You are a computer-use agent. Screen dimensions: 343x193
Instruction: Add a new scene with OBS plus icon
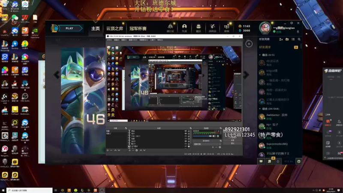point(108,151)
